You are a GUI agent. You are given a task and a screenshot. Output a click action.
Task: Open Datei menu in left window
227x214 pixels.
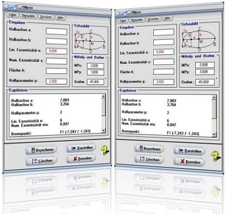pos(12,15)
